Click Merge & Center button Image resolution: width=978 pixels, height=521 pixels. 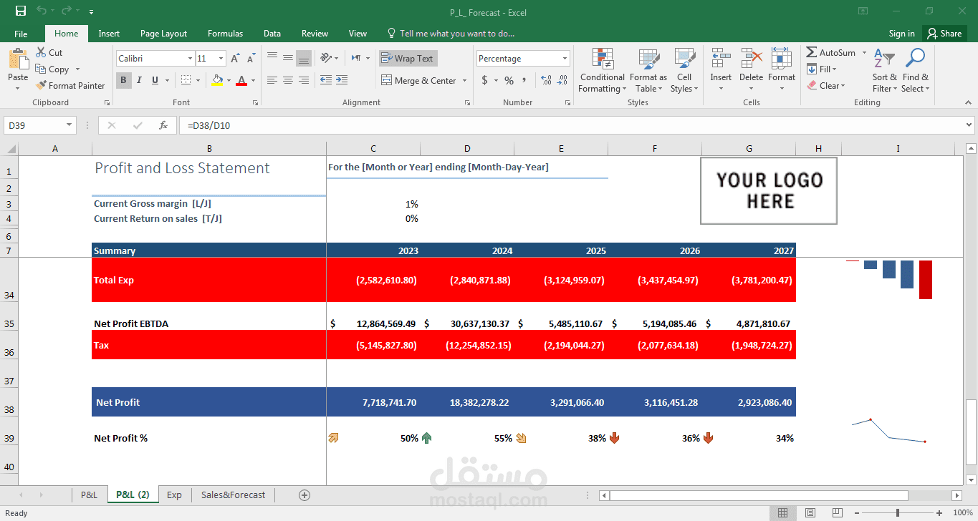[419, 81]
